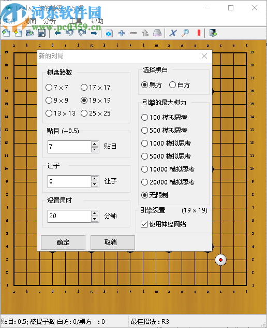This screenshot has height=328, width=267.
Task: Select the 17 × 17 board size
Action: tap(96, 87)
